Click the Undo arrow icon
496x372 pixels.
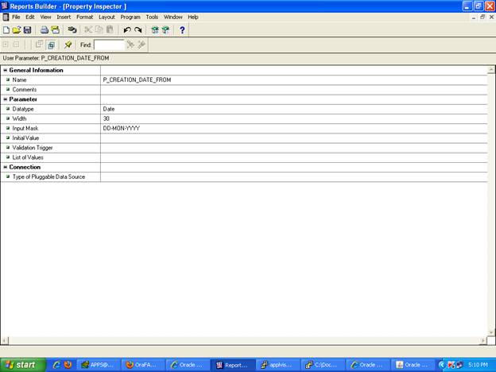click(x=126, y=30)
